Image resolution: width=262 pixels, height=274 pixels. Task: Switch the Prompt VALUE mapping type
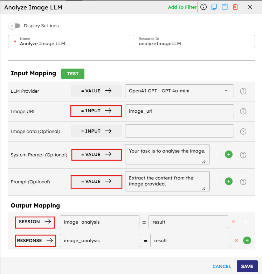click(96, 182)
